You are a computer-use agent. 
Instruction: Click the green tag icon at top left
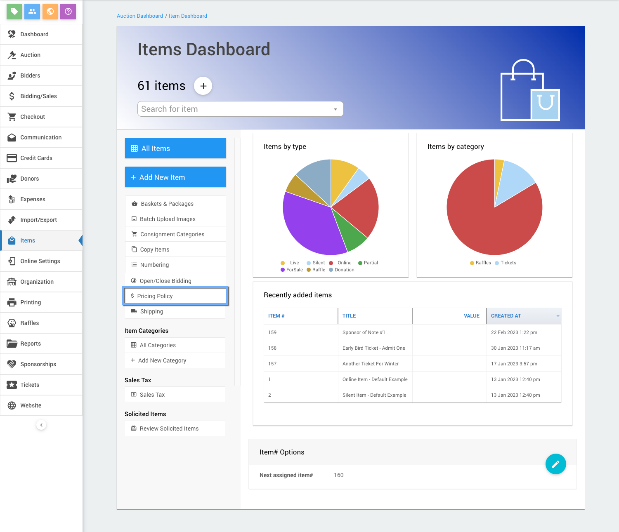pyautogui.click(x=14, y=12)
